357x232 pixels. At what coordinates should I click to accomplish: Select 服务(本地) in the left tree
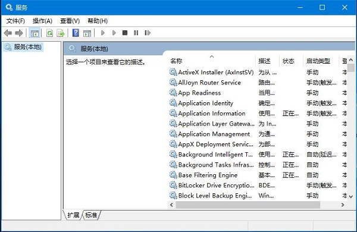tap(23, 47)
